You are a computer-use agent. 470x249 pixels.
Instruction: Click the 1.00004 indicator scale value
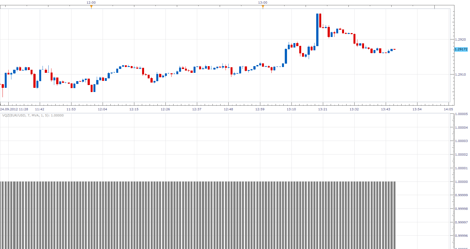coord(461,128)
